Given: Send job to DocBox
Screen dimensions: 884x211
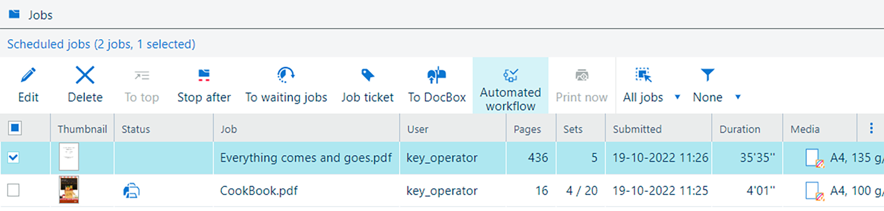Looking at the screenshot, I should (436, 85).
